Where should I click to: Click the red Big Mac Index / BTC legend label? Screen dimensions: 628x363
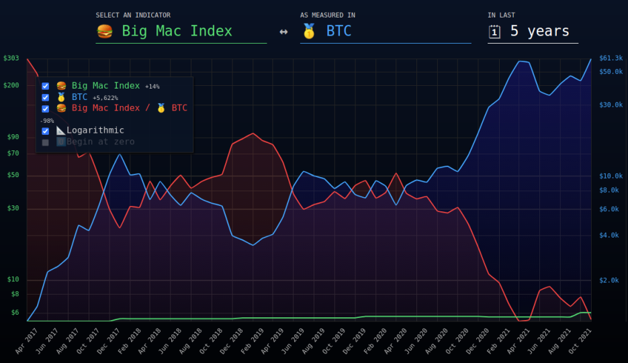click(x=130, y=108)
